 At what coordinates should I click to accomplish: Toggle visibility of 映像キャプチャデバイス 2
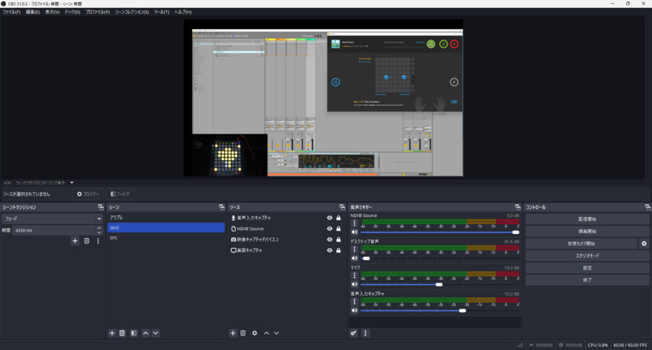[330, 239]
